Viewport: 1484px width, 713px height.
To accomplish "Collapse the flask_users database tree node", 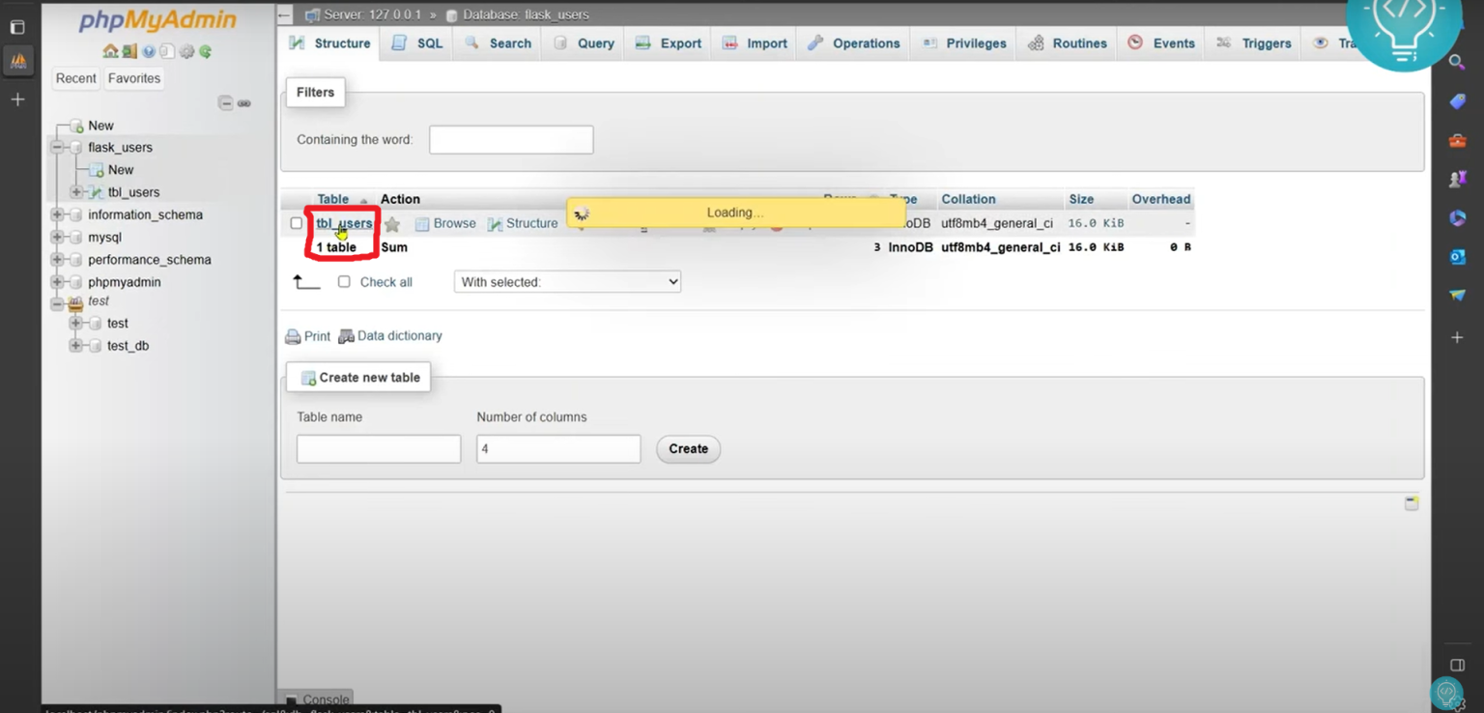I will [x=57, y=148].
